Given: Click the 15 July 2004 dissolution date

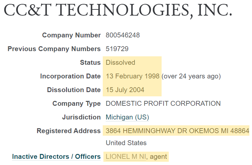Looking at the screenshot, I should tap(125, 90).
